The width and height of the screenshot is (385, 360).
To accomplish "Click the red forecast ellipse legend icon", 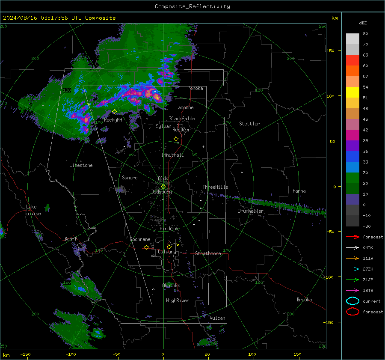I will coord(352,312).
